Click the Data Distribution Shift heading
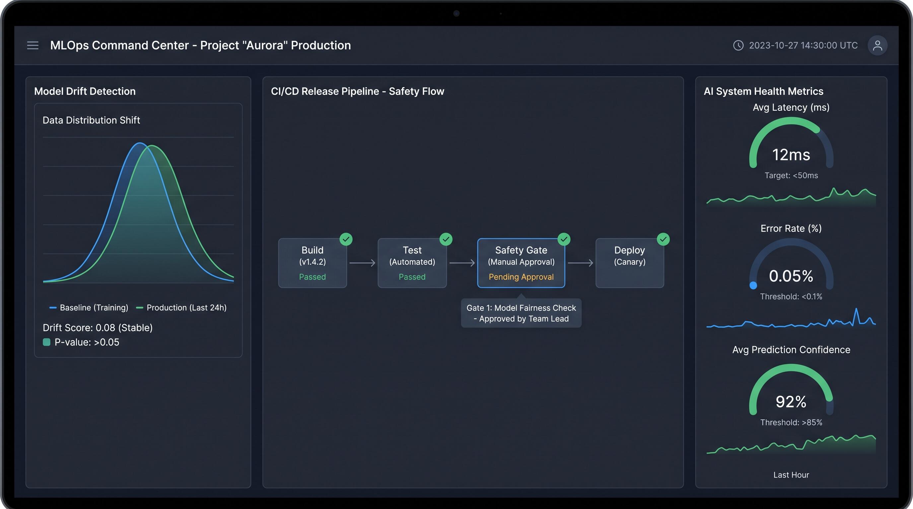Screen dimensions: 913x509 91,120
